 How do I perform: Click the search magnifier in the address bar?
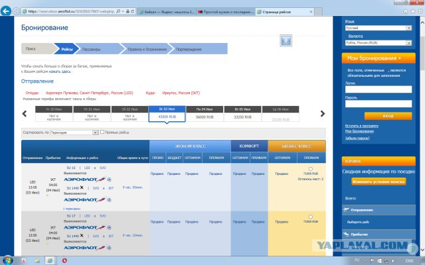click(x=118, y=11)
